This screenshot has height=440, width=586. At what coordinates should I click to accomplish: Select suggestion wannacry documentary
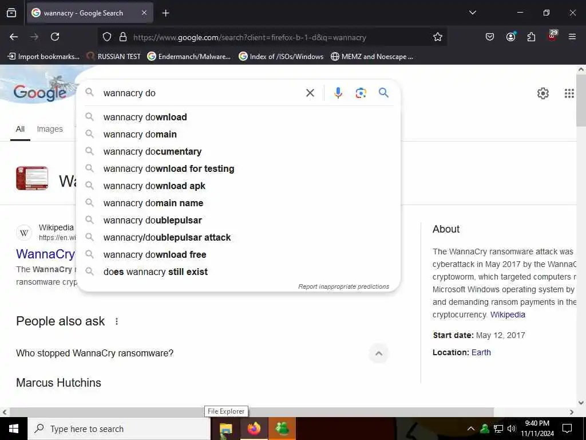pos(239,151)
